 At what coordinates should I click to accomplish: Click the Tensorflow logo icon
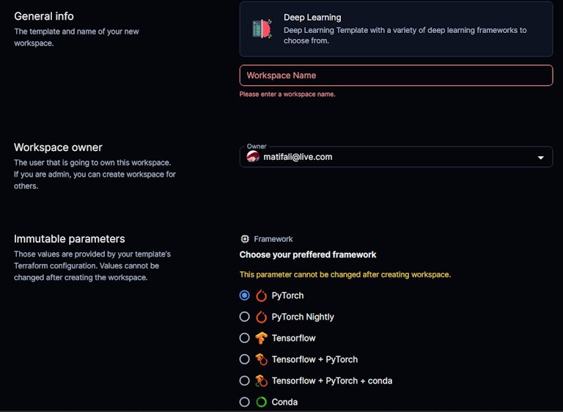tap(262, 339)
